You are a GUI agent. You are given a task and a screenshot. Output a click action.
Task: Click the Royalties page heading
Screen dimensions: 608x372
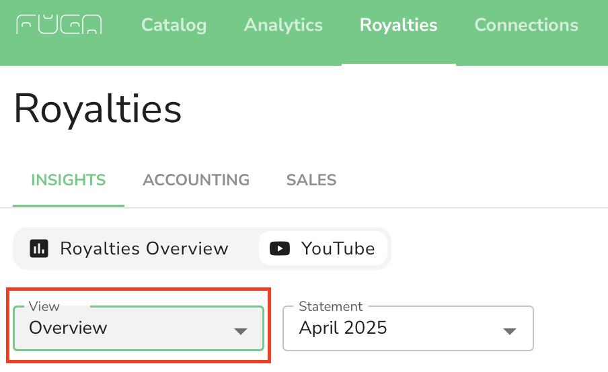point(98,109)
